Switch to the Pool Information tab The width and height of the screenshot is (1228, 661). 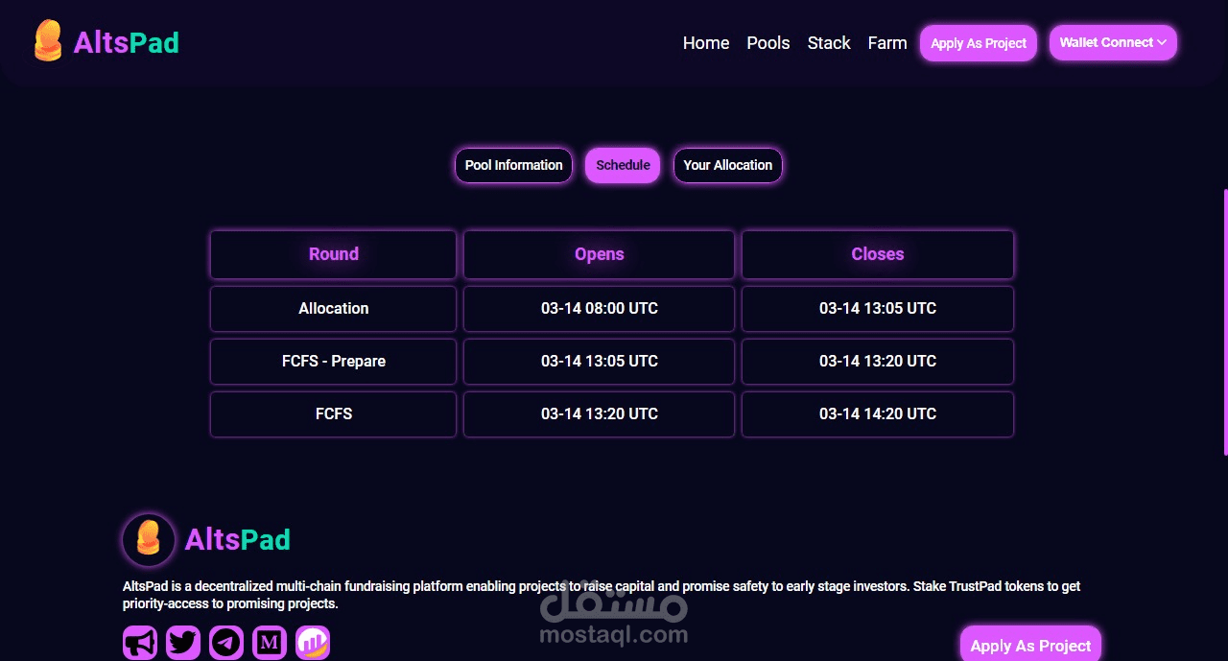click(x=514, y=165)
